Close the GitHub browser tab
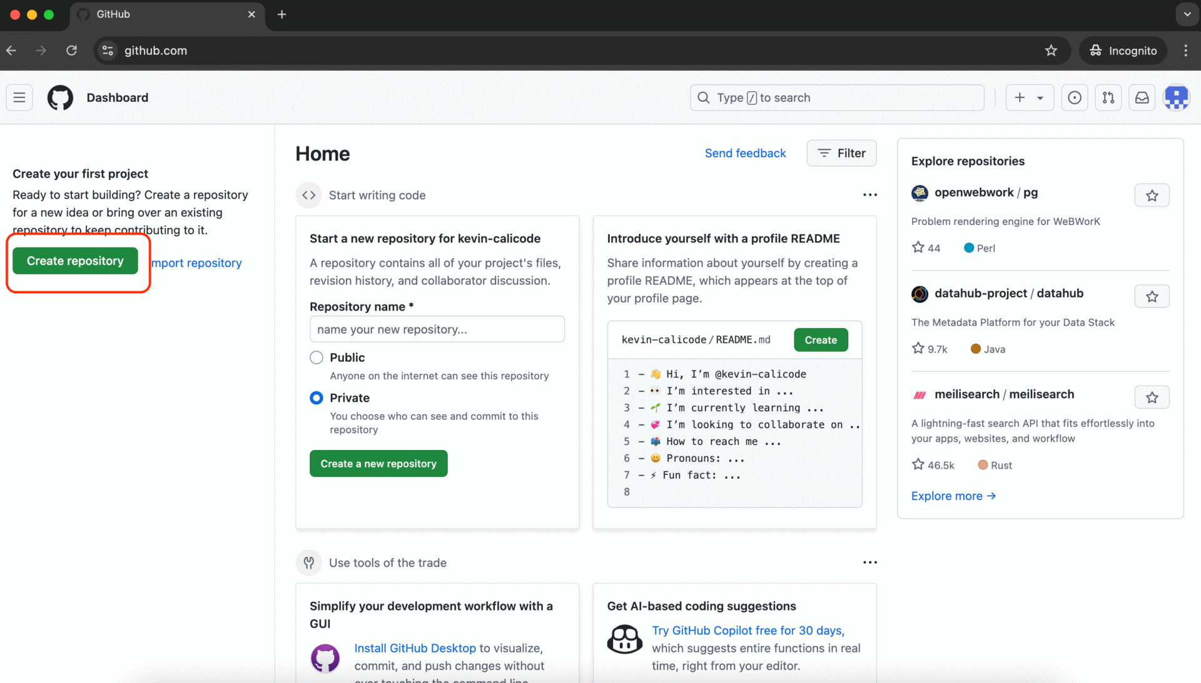Screen dimensions: 1201x683 pos(251,14)
